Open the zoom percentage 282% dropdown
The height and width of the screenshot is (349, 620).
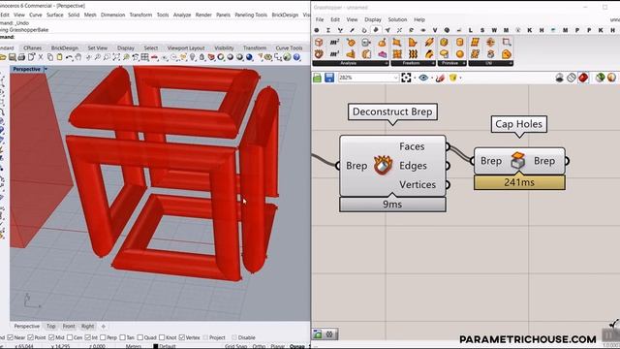tap(395, 78)
